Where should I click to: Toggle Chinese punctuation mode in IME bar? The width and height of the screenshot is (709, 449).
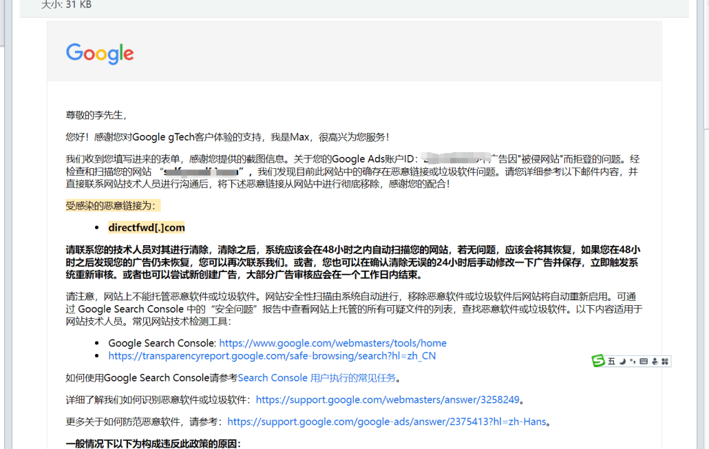[632, 362]
